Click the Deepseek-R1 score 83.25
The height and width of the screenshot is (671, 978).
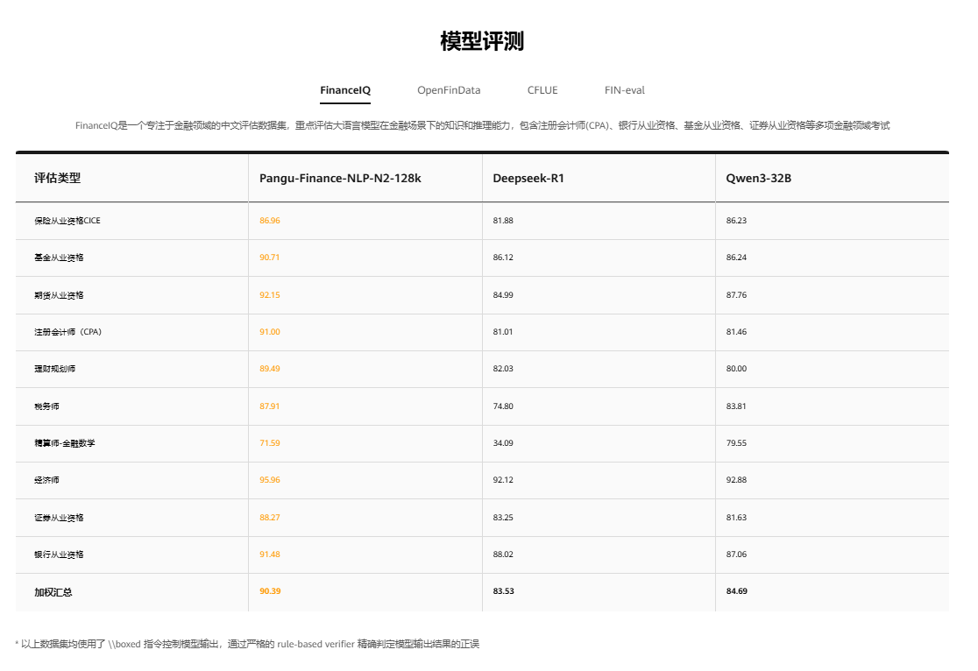coord(503,518)
